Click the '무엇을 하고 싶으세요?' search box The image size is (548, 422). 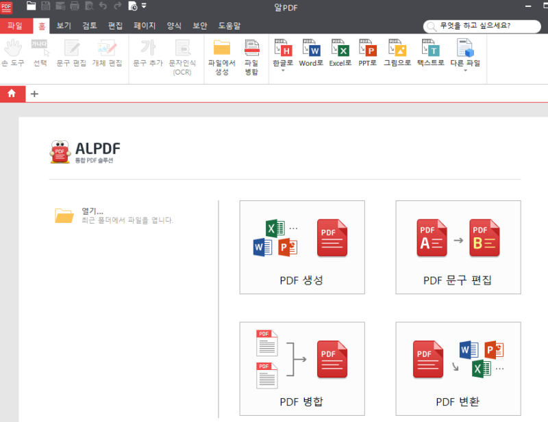(482, 26)
